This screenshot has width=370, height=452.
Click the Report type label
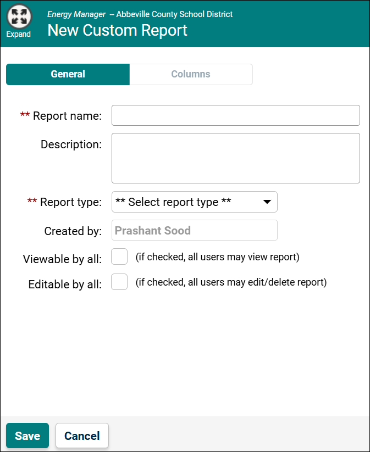(x=70, y=202)
